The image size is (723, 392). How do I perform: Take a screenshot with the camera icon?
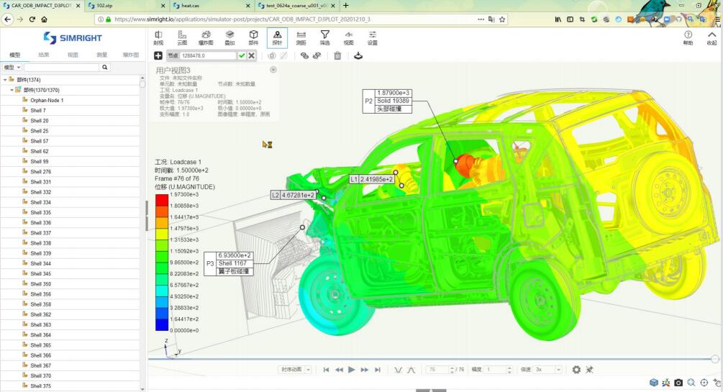pos(678,383)
